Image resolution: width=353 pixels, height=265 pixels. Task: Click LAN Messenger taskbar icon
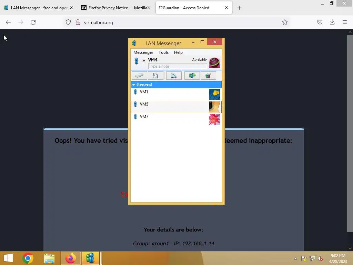tap(91, 258)
